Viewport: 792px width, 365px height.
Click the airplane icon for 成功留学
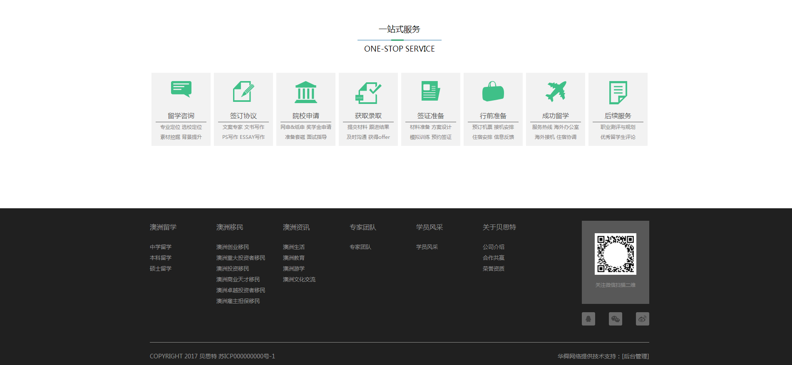pos(556,91)
